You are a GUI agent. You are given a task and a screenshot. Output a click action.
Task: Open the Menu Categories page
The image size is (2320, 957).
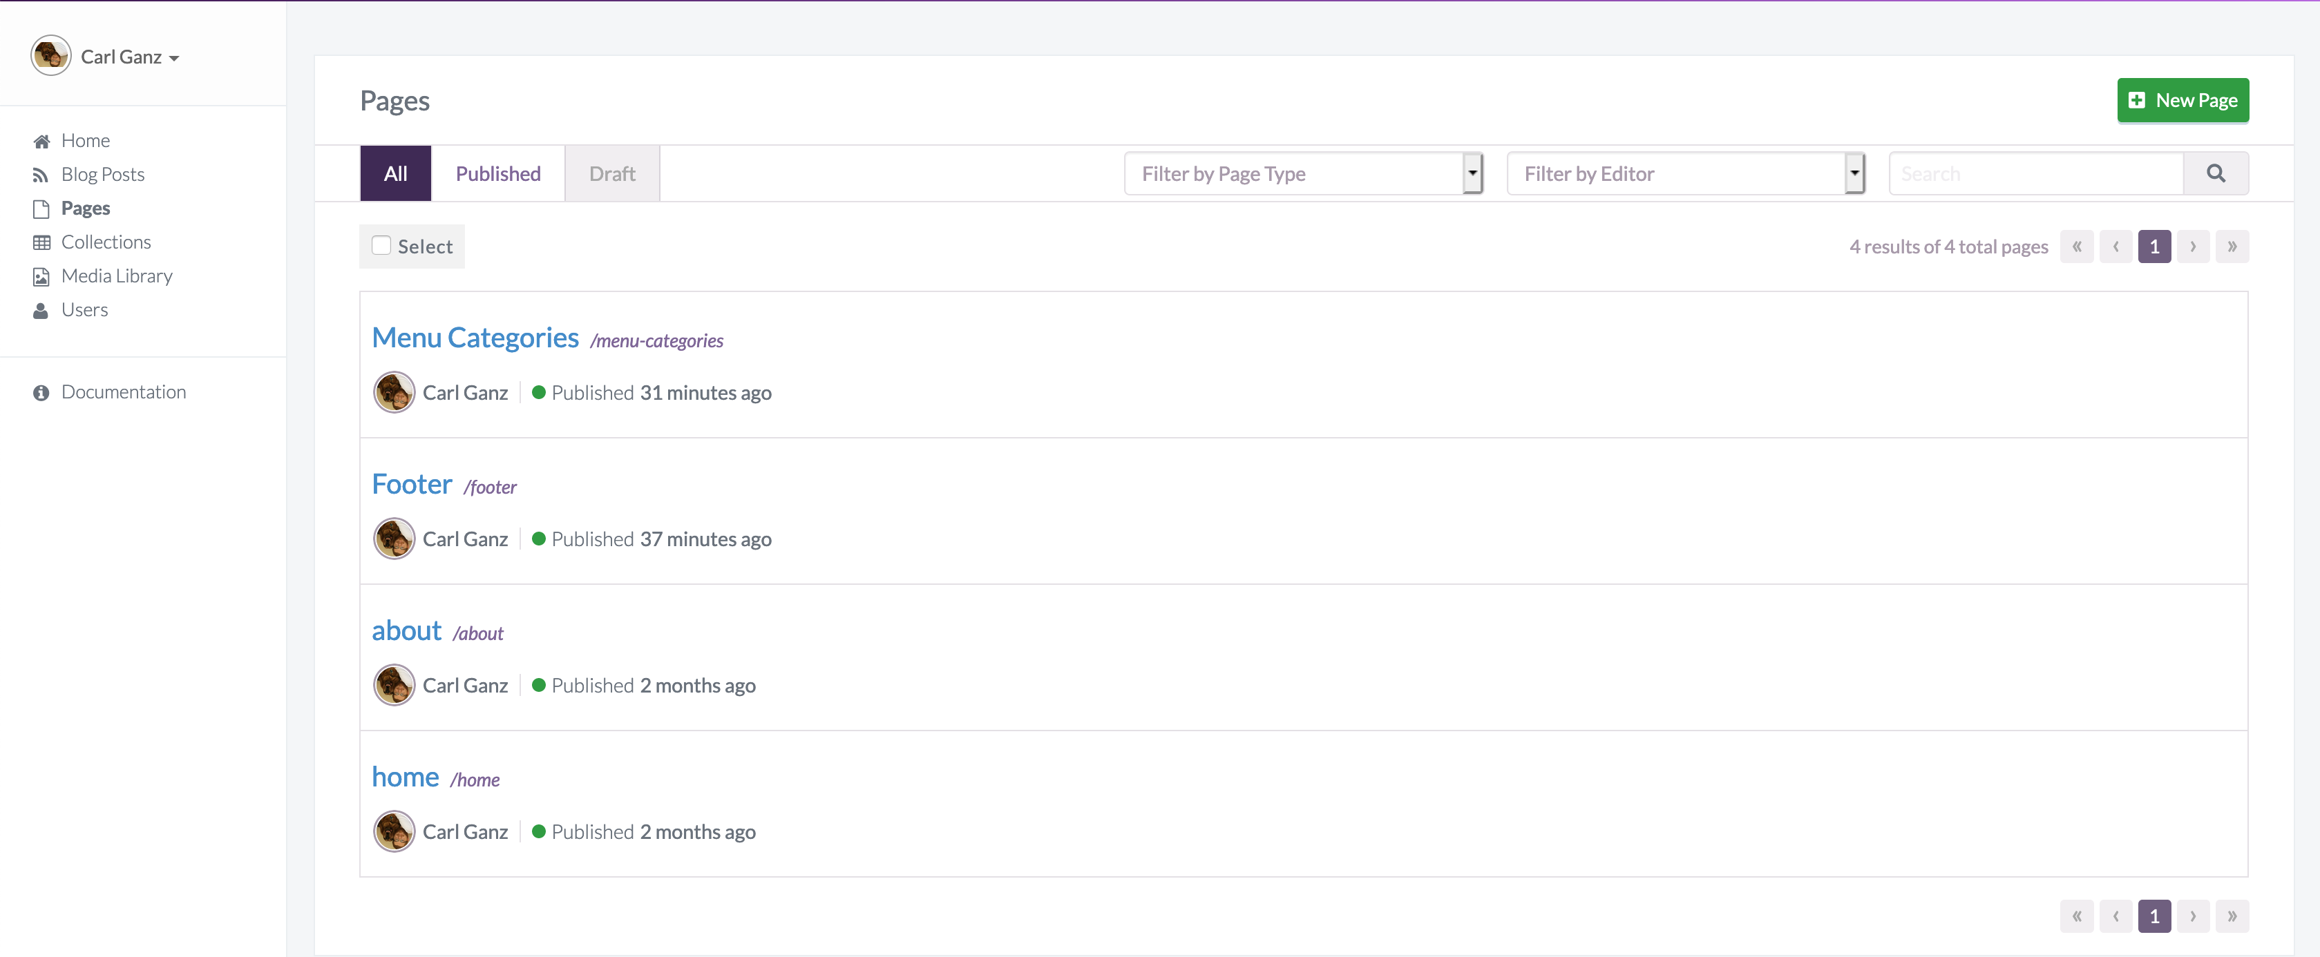coord(475,338)
